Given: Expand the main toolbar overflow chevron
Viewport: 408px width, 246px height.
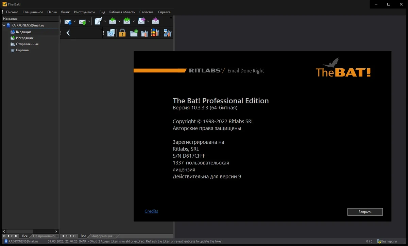Looking at the screenshot, I should [x=171, y=18].
